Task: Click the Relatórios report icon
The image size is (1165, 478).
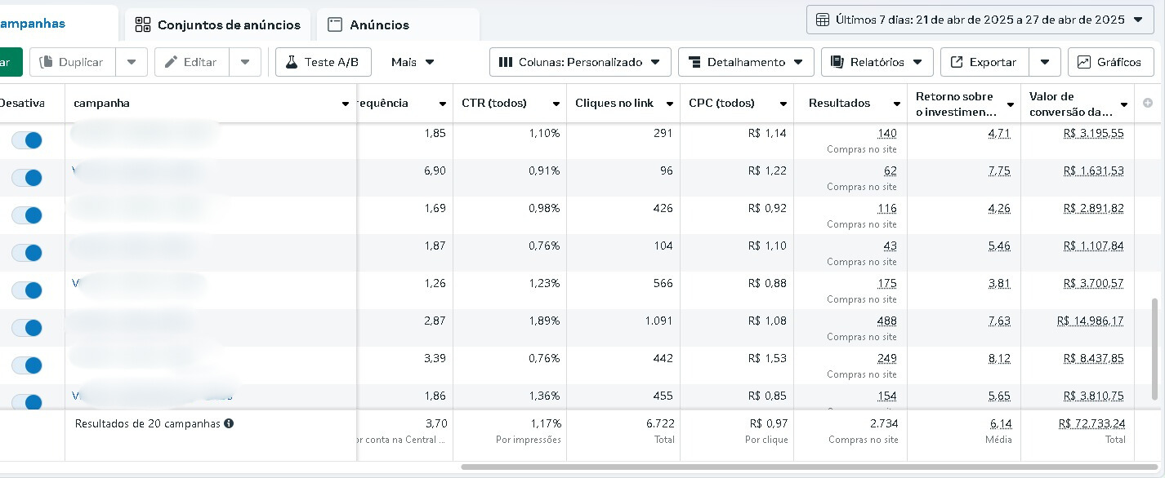Action: (x=837, y=62)
